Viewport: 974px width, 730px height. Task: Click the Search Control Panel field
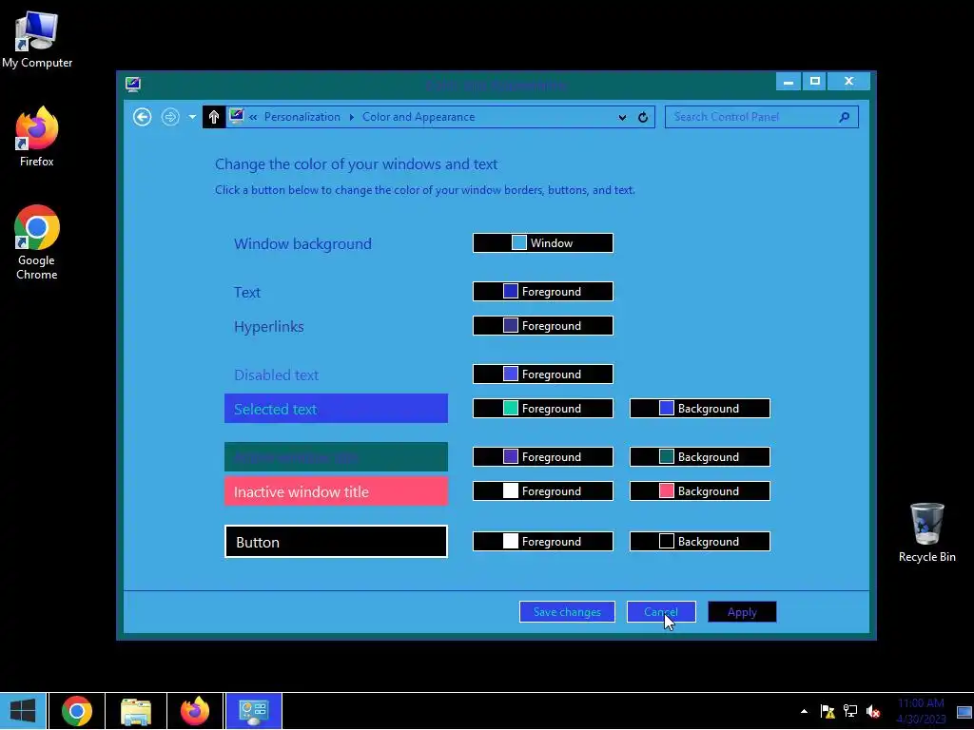(762, 117)
